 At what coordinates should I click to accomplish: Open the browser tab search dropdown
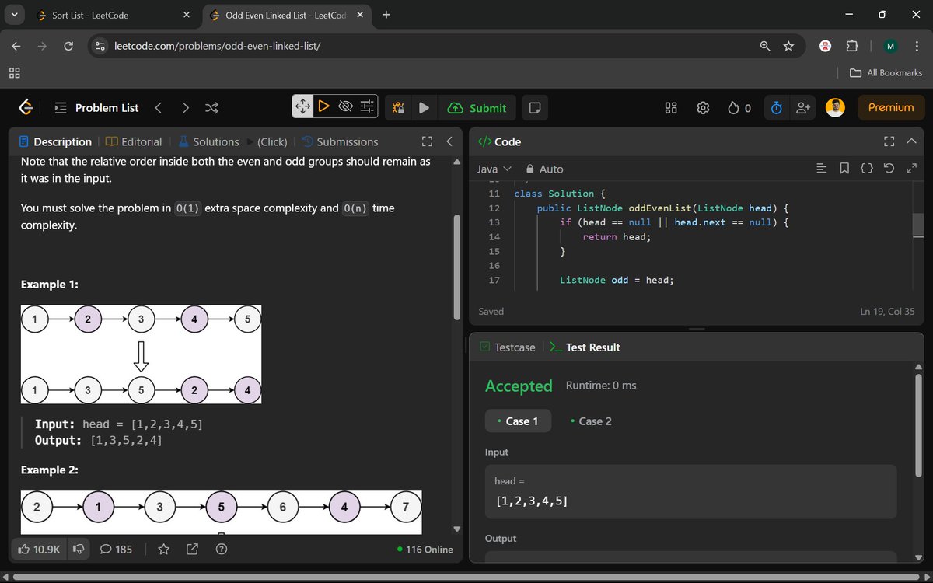[x=15, y=15]
